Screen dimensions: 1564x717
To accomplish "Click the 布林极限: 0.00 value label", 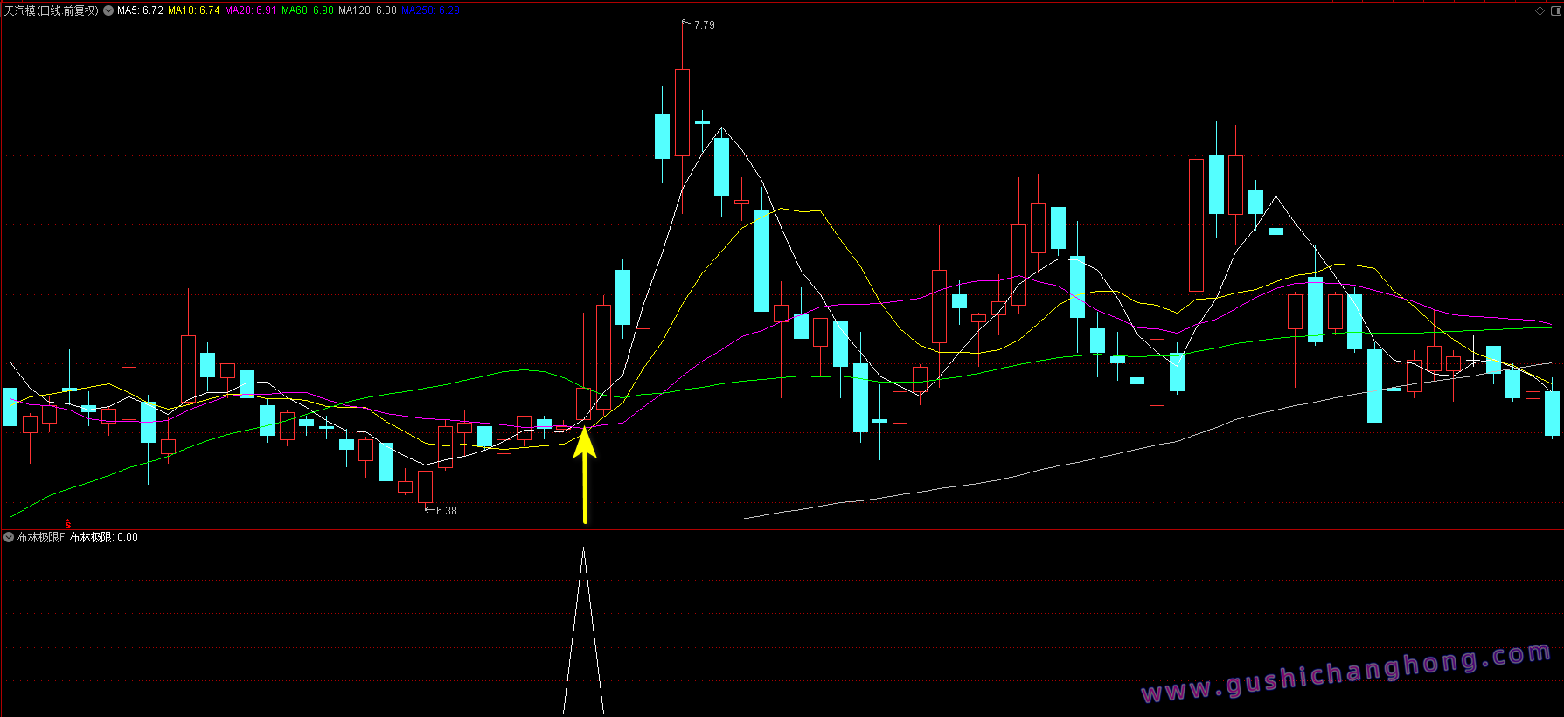I will click(x=104, y=538).
